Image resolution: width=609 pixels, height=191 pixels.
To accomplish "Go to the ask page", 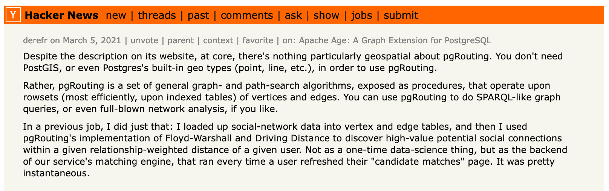I will pyautogui.click(x=293, y=15).
